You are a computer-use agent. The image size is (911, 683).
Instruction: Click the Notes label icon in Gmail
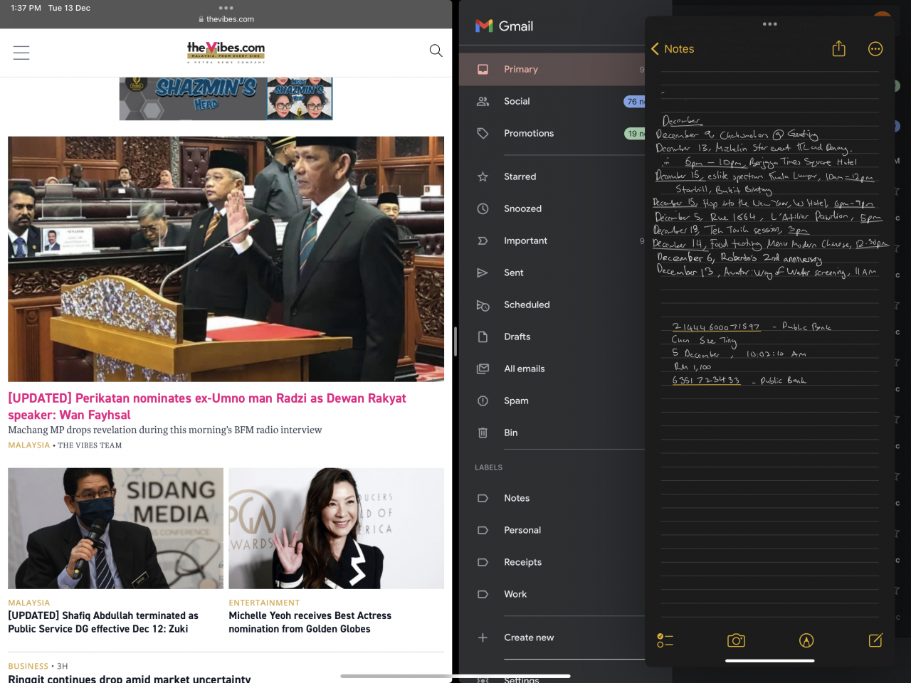483,498
